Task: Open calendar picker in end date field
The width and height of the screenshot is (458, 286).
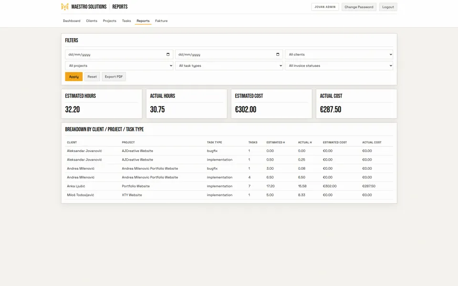Action: pyautogui.click(x=278, y=54)
